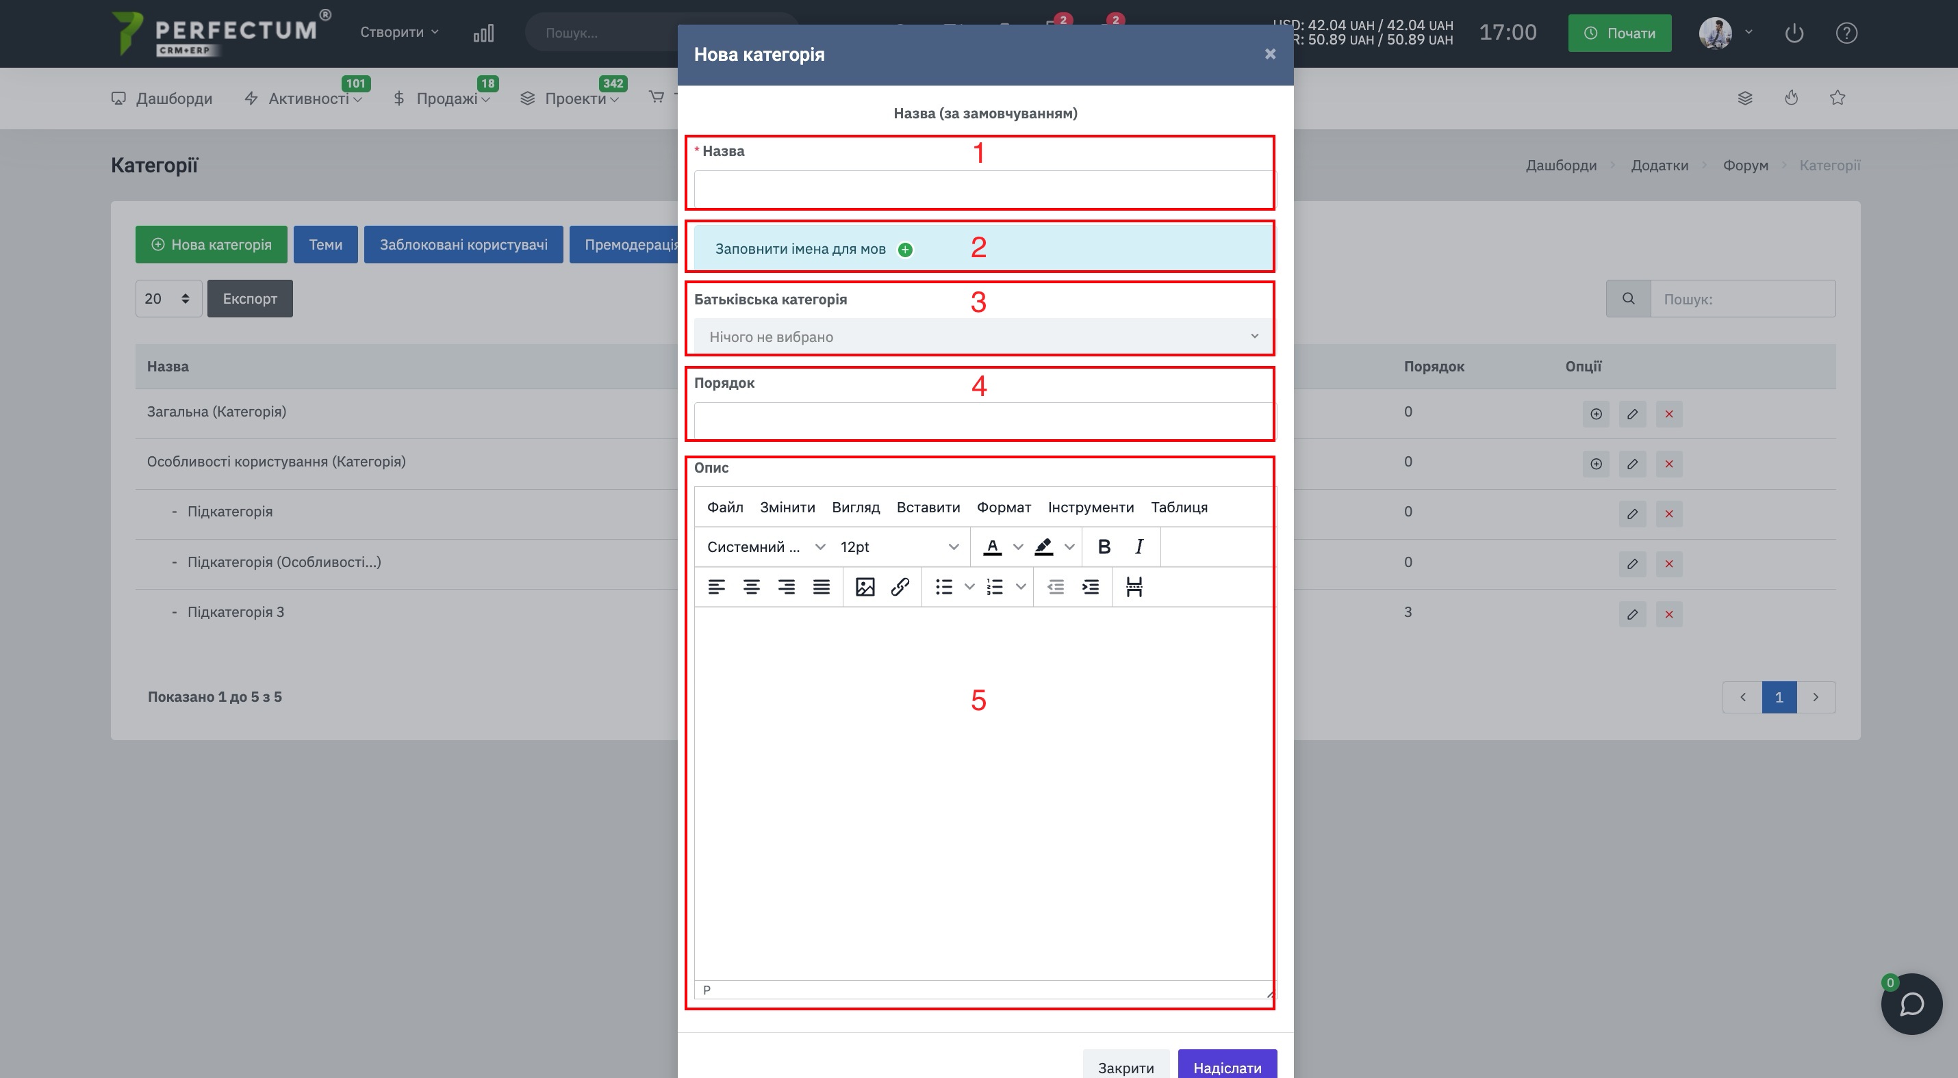Open the chat bubble widget
Image resolution: width=1958 pixels, height=1078 pixels.
(x=1911, y=1004)
